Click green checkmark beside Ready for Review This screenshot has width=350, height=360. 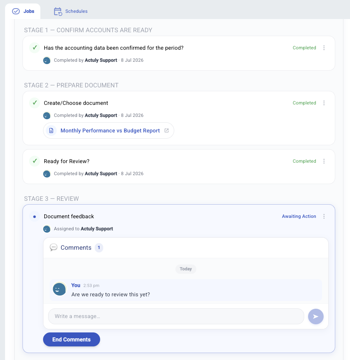35,161
